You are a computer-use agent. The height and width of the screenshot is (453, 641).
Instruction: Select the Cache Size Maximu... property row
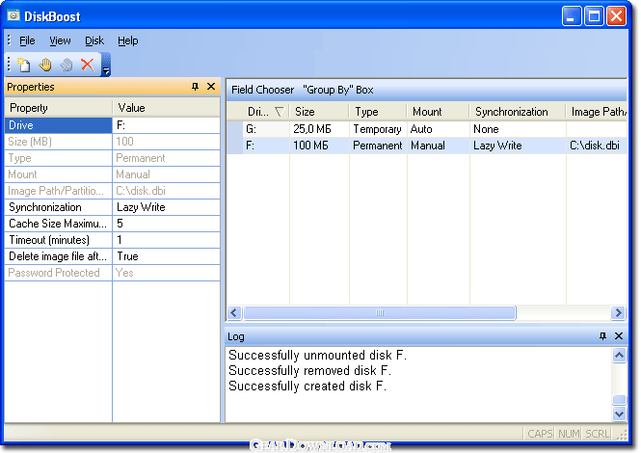[59, 224]
